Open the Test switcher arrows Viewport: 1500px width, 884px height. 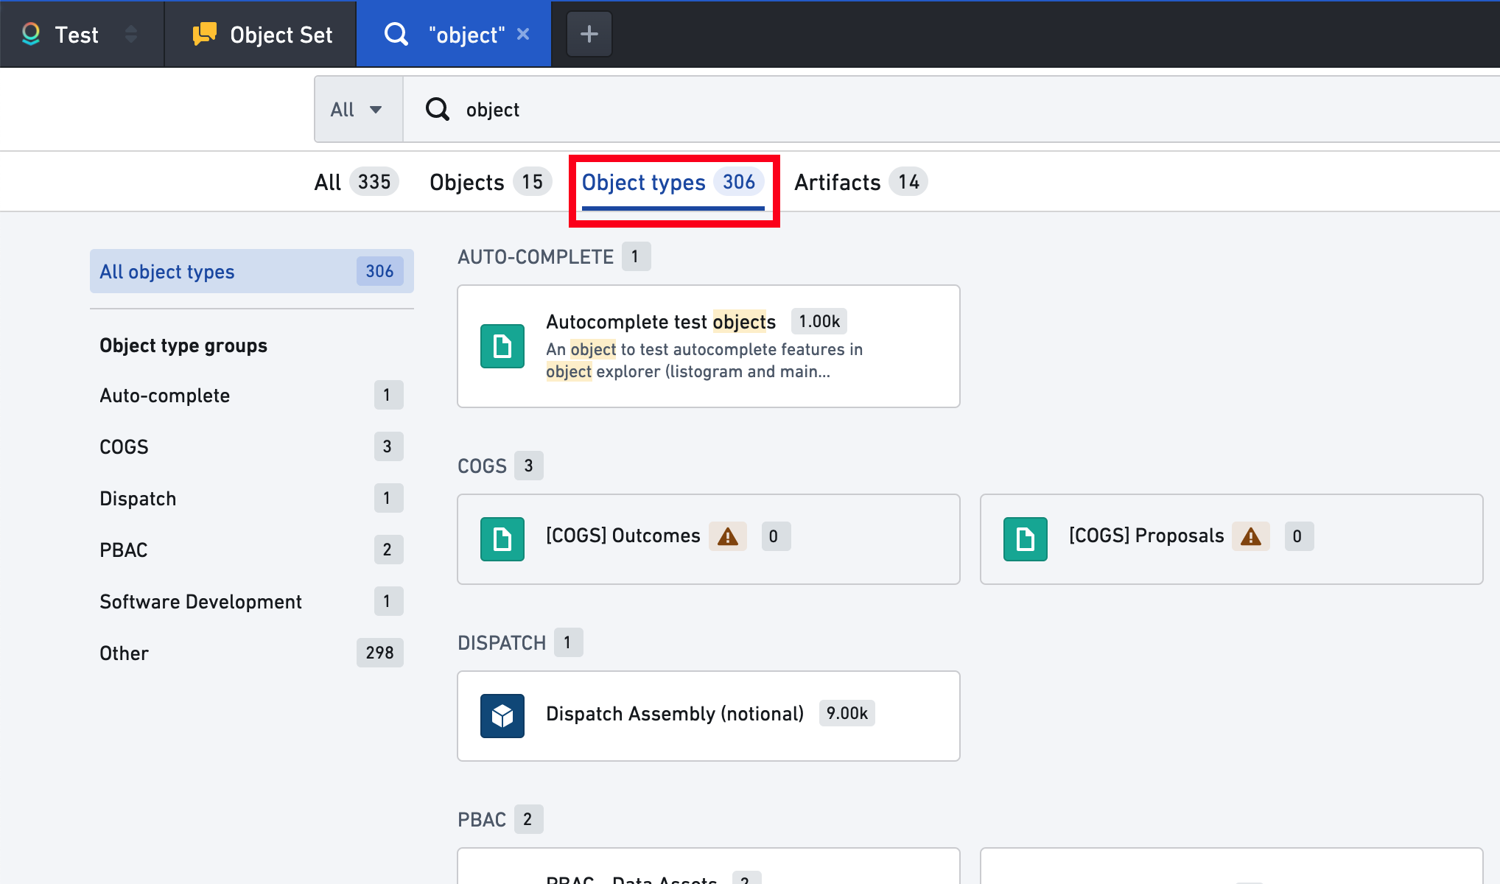point(131,34)
